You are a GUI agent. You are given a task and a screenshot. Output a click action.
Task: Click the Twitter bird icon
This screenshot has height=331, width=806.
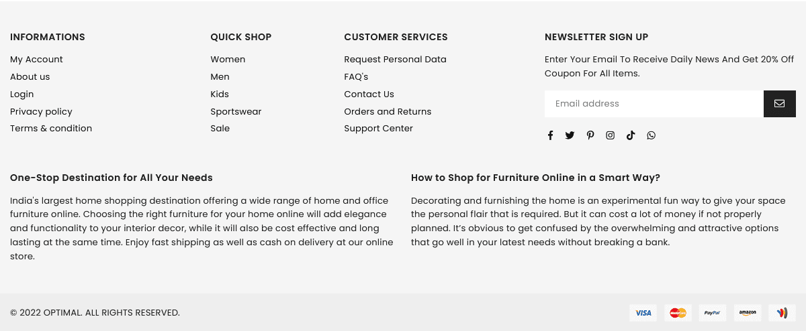point(570,135)
